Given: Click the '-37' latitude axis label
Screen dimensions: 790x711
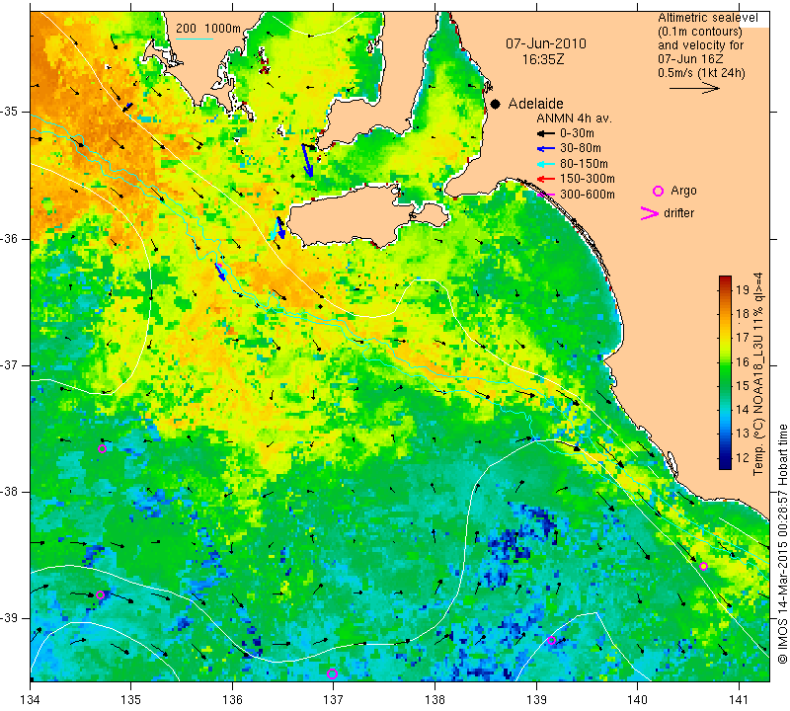Looking at the screenshot, I should [x=9, y=364].
